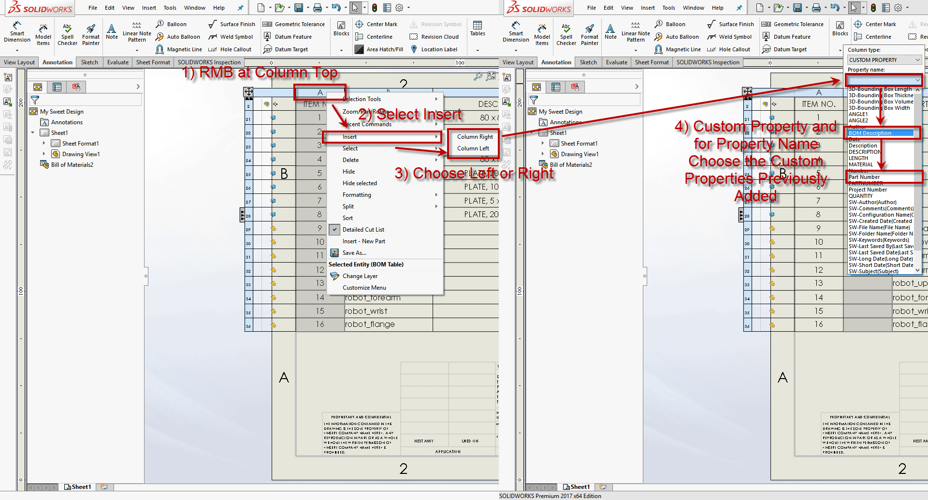Viewport: 928px width, 500px height.
Task: Add Datum Feature in left window
Action: [288, 37]
